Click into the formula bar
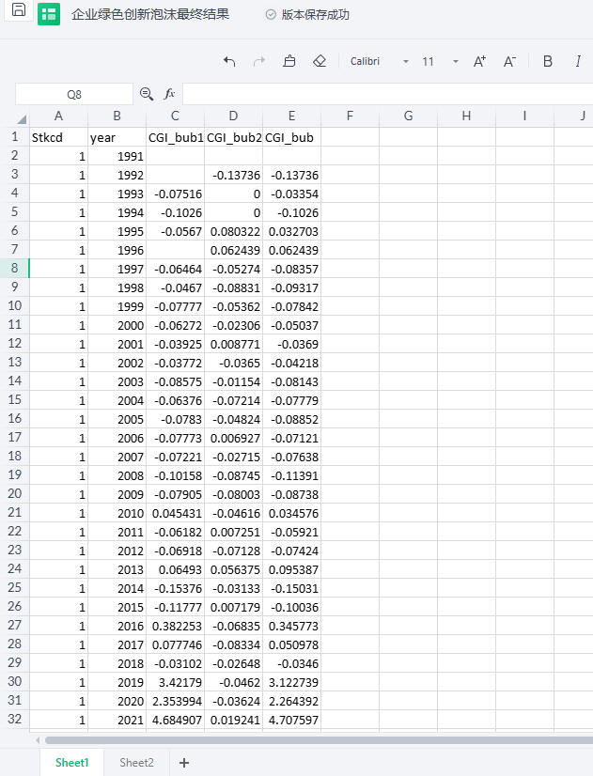 tap(387, 94)
